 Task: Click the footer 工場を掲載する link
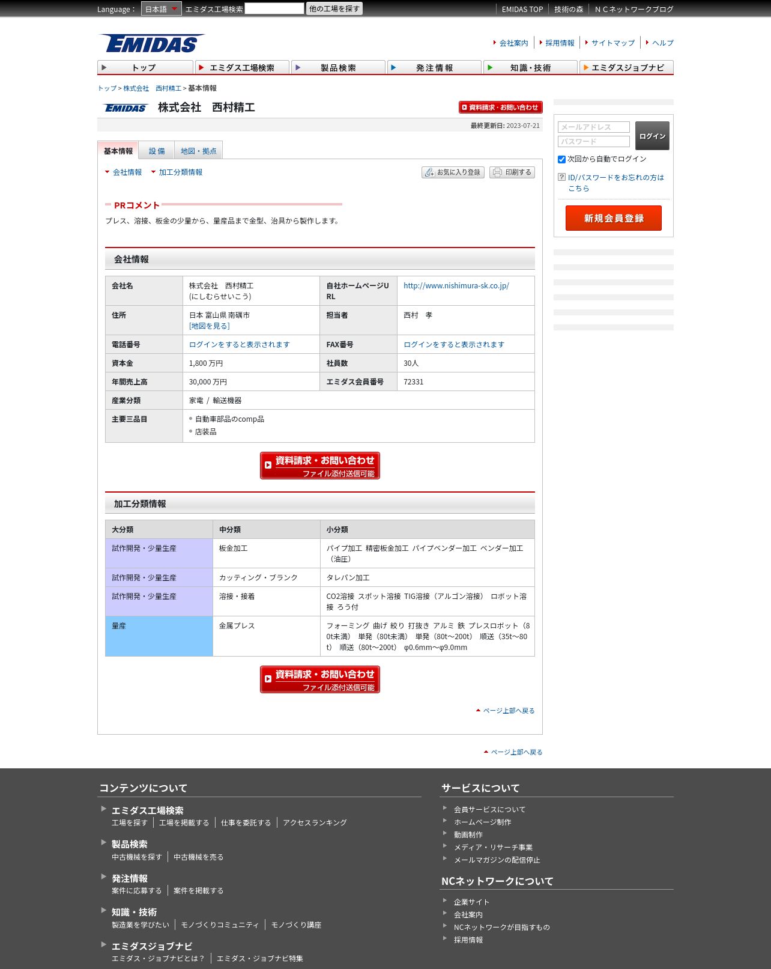184,823
